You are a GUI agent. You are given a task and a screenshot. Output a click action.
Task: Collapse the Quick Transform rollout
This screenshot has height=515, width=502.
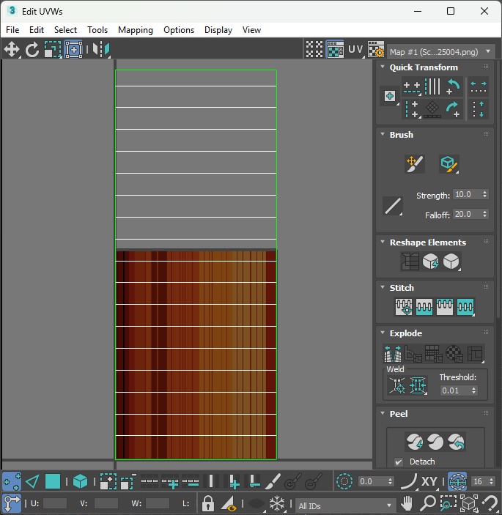pyautogui.click(x=383, y=67)
